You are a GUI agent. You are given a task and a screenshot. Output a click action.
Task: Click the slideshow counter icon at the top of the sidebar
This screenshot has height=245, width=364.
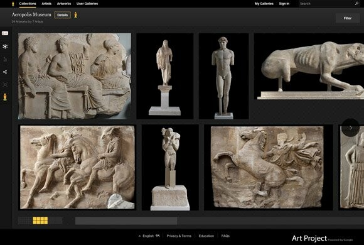[x=5, y=33]
